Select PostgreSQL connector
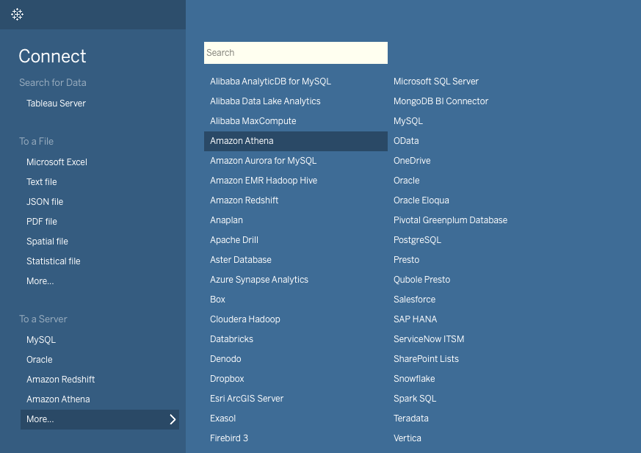641x453 pixels. [417, 240]
